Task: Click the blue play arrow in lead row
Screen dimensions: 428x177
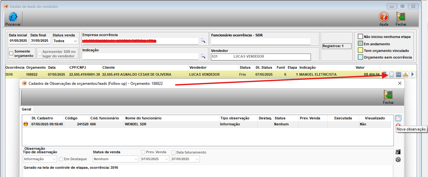Action: [x=412, y=74]
